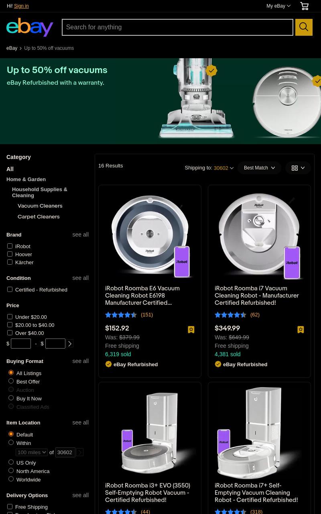Open Roomba i3+ EVO (3550) listing title

(x=148, y=493)
